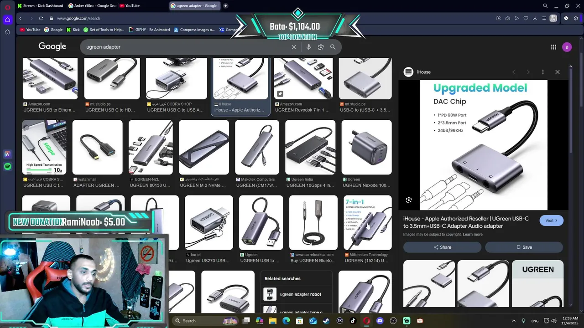
Task: Share the iHouse image result
Action: click(x=442, y=247)
